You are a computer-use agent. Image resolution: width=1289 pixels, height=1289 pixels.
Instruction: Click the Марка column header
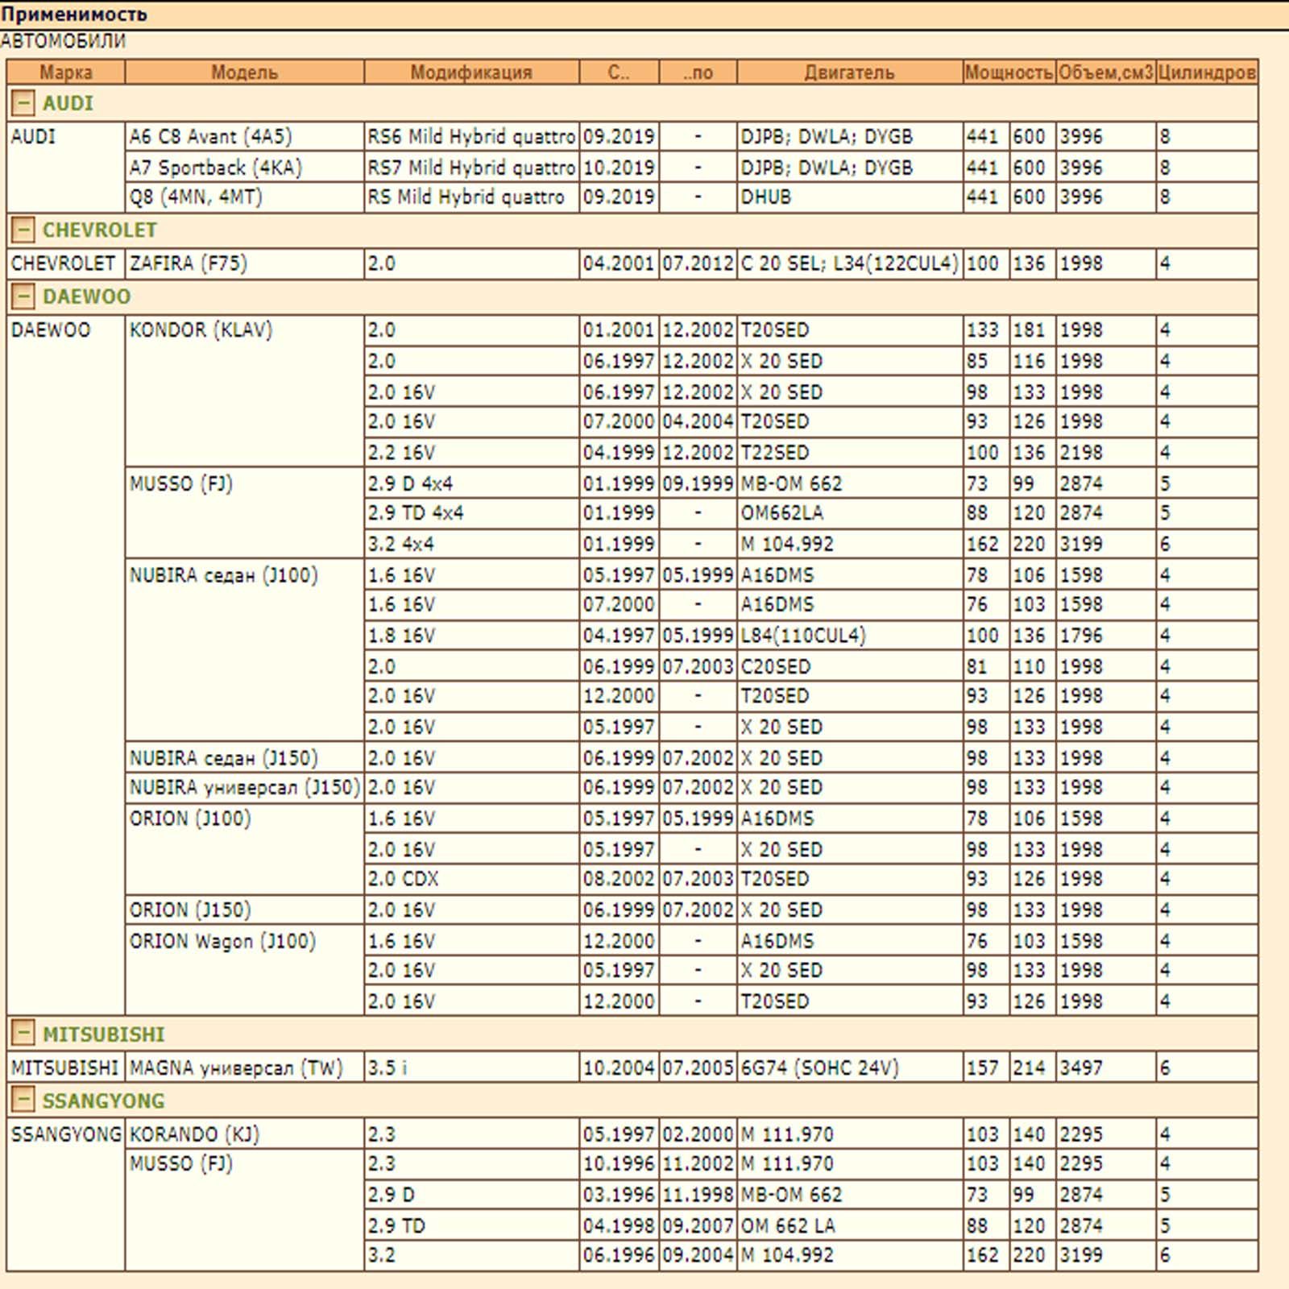(66, 73)
